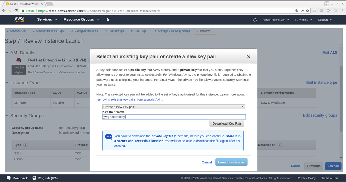Click the pin shortcut icon in navbar

(108, 20)
